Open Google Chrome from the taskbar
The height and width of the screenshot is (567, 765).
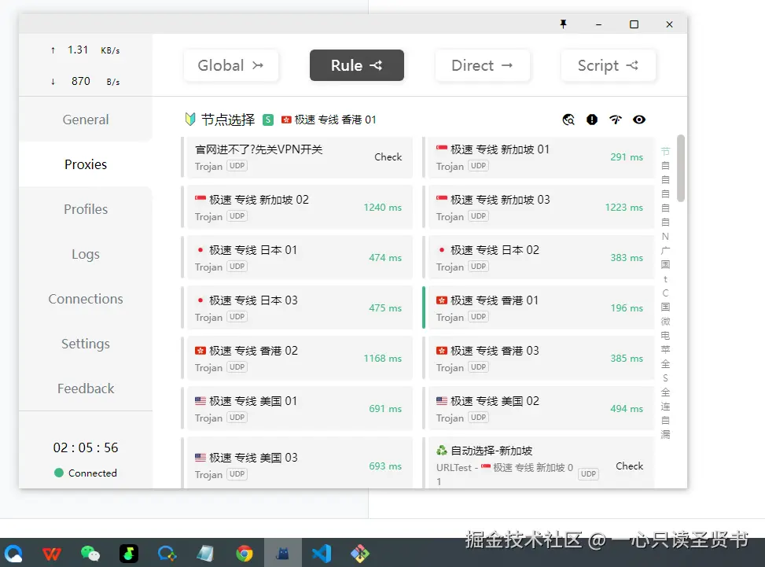coord(245,554)
